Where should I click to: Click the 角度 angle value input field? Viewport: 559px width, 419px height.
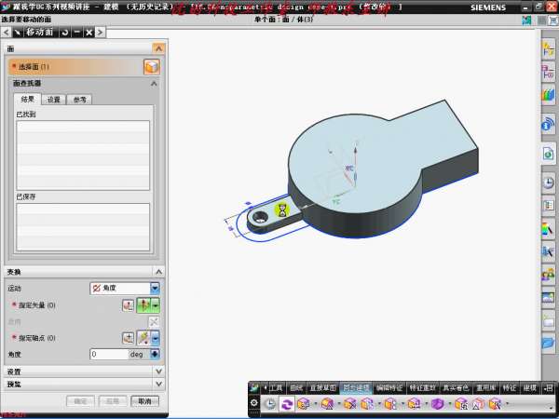pyautogui.click(x=109, y=354)
